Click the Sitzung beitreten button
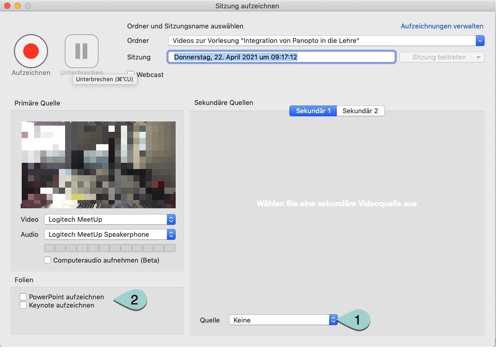The height and width of the screenshot is (352, 496). point(441,57)
